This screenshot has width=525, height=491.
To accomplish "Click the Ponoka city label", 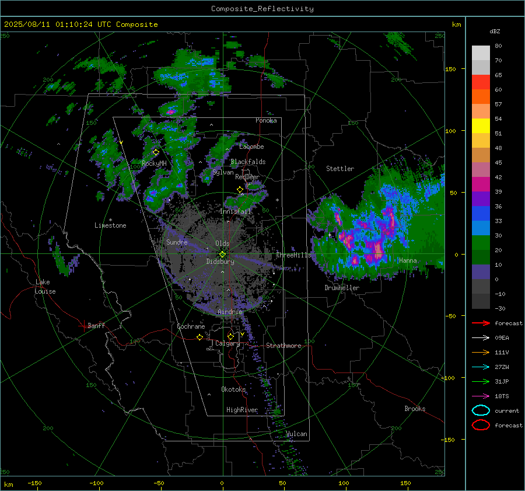I will click(x=266, y=120).
